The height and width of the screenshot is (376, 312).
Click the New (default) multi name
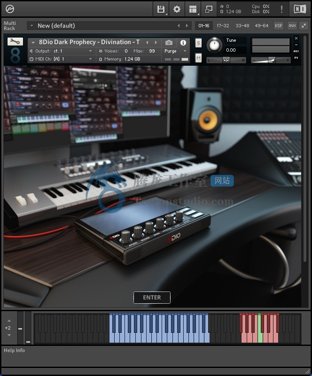click(x=56, y=26)
